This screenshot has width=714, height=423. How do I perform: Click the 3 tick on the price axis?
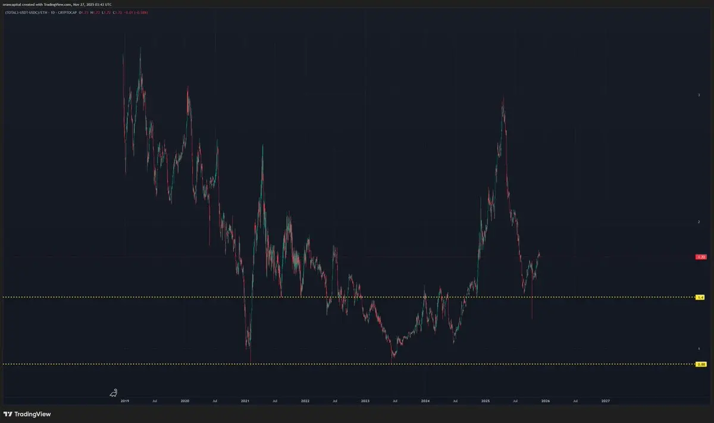coord(699,95)
